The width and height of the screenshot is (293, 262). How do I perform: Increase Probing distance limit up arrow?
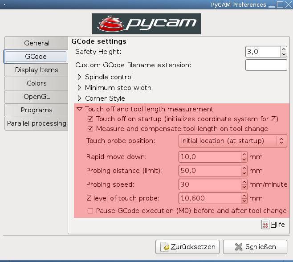pos(244,168)
